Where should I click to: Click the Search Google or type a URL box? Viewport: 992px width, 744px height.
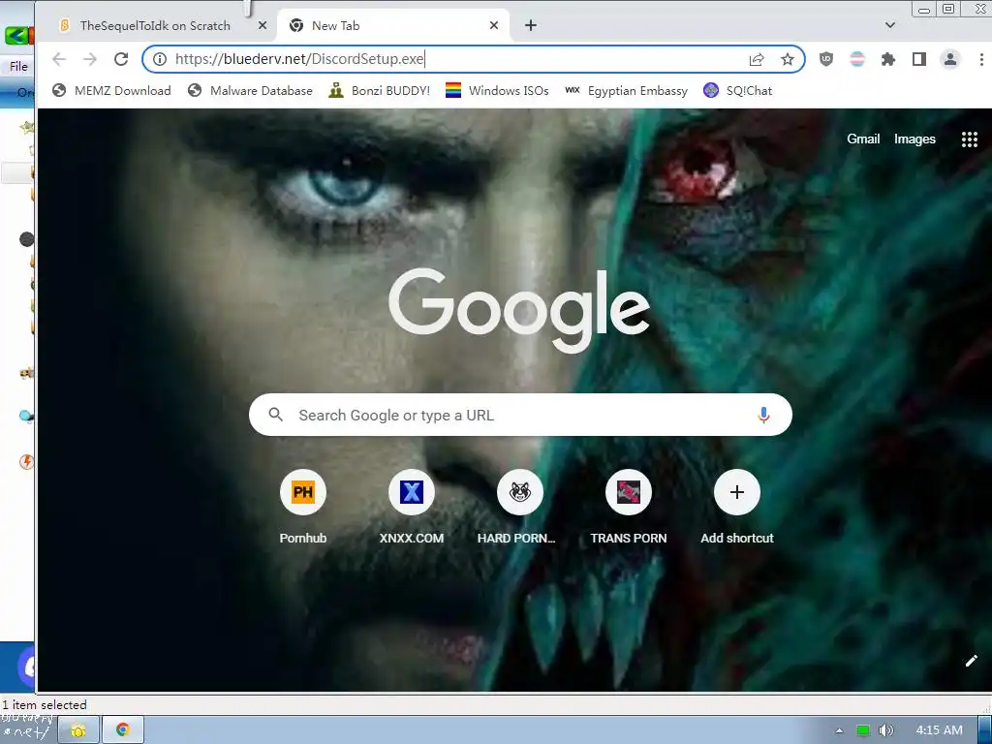pyautogui.click(x=520, y=415)
